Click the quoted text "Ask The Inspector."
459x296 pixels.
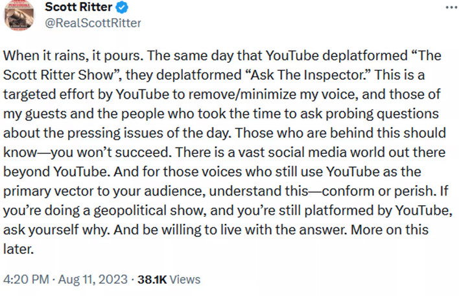307,75
